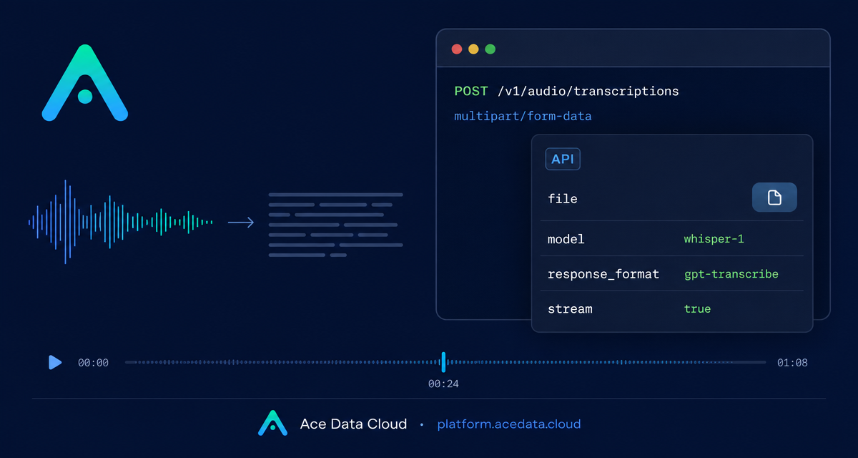This screenshot has width=858, height=458.
Task: Click the file upload document icon
Action: (774, 198)
